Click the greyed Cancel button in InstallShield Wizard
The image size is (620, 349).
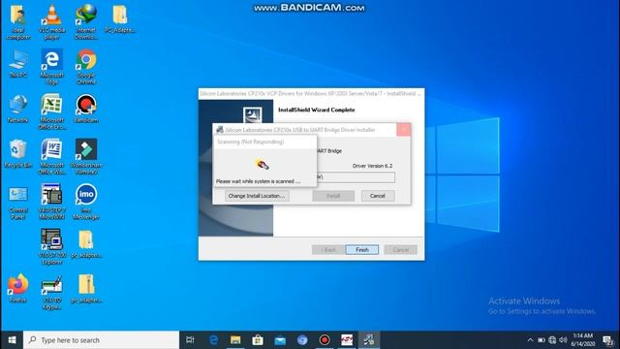pos(400,250)
